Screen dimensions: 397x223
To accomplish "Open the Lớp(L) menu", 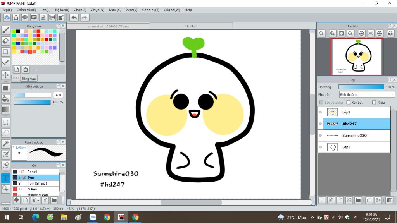I will 46,10.
